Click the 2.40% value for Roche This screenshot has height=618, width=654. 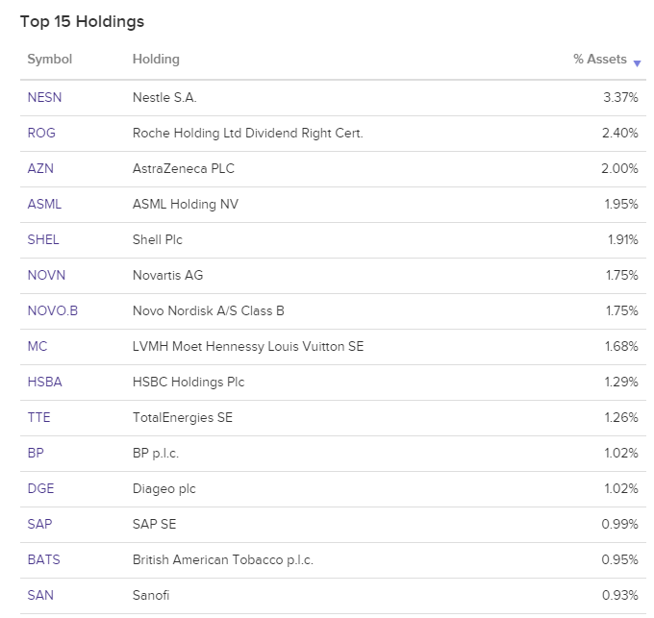(619, 133)
